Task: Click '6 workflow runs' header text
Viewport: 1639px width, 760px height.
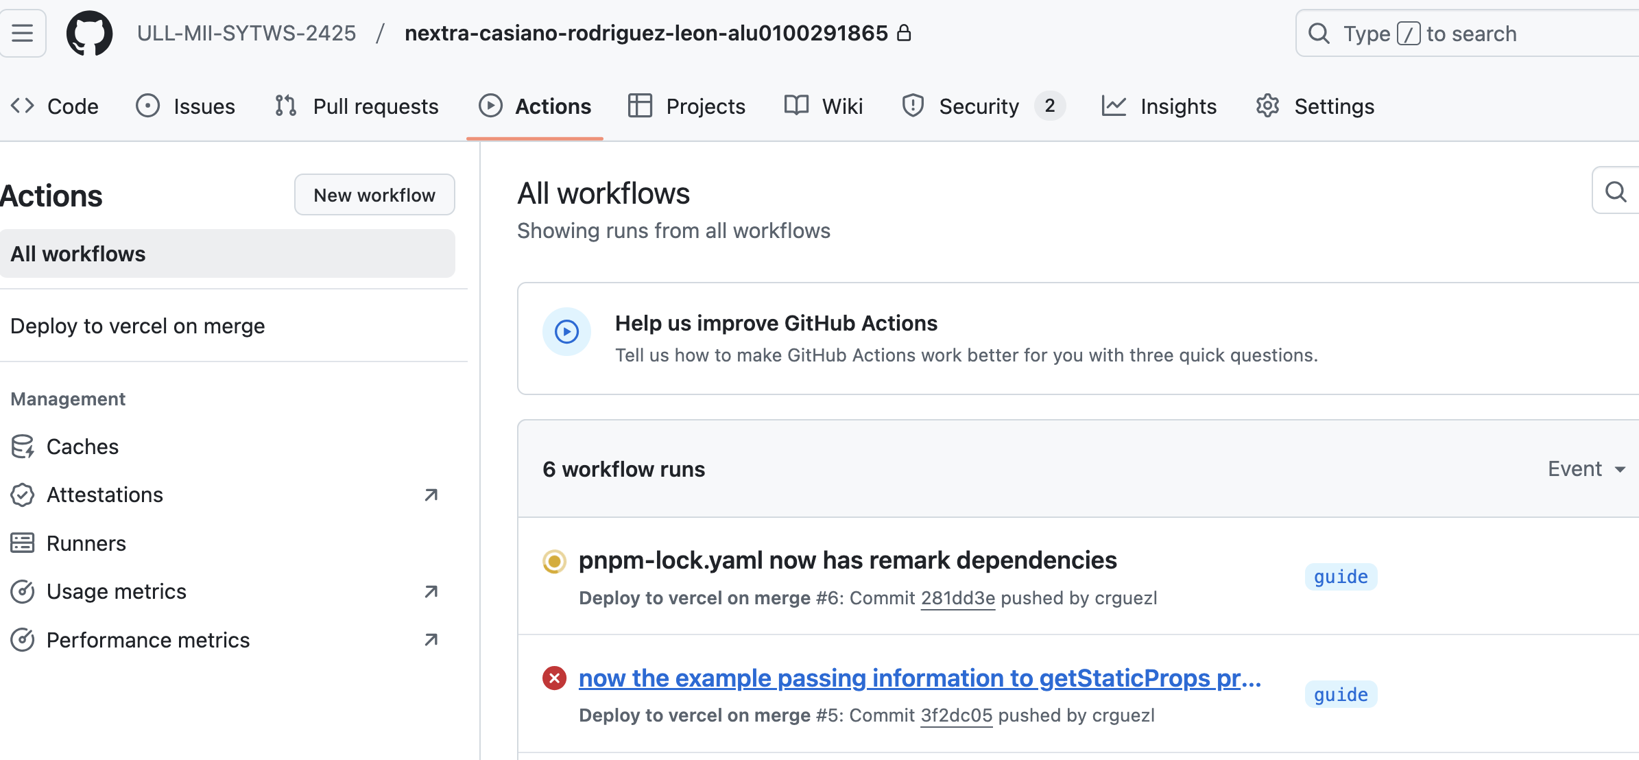Action: pyautogui.click(x=623, y=469)
